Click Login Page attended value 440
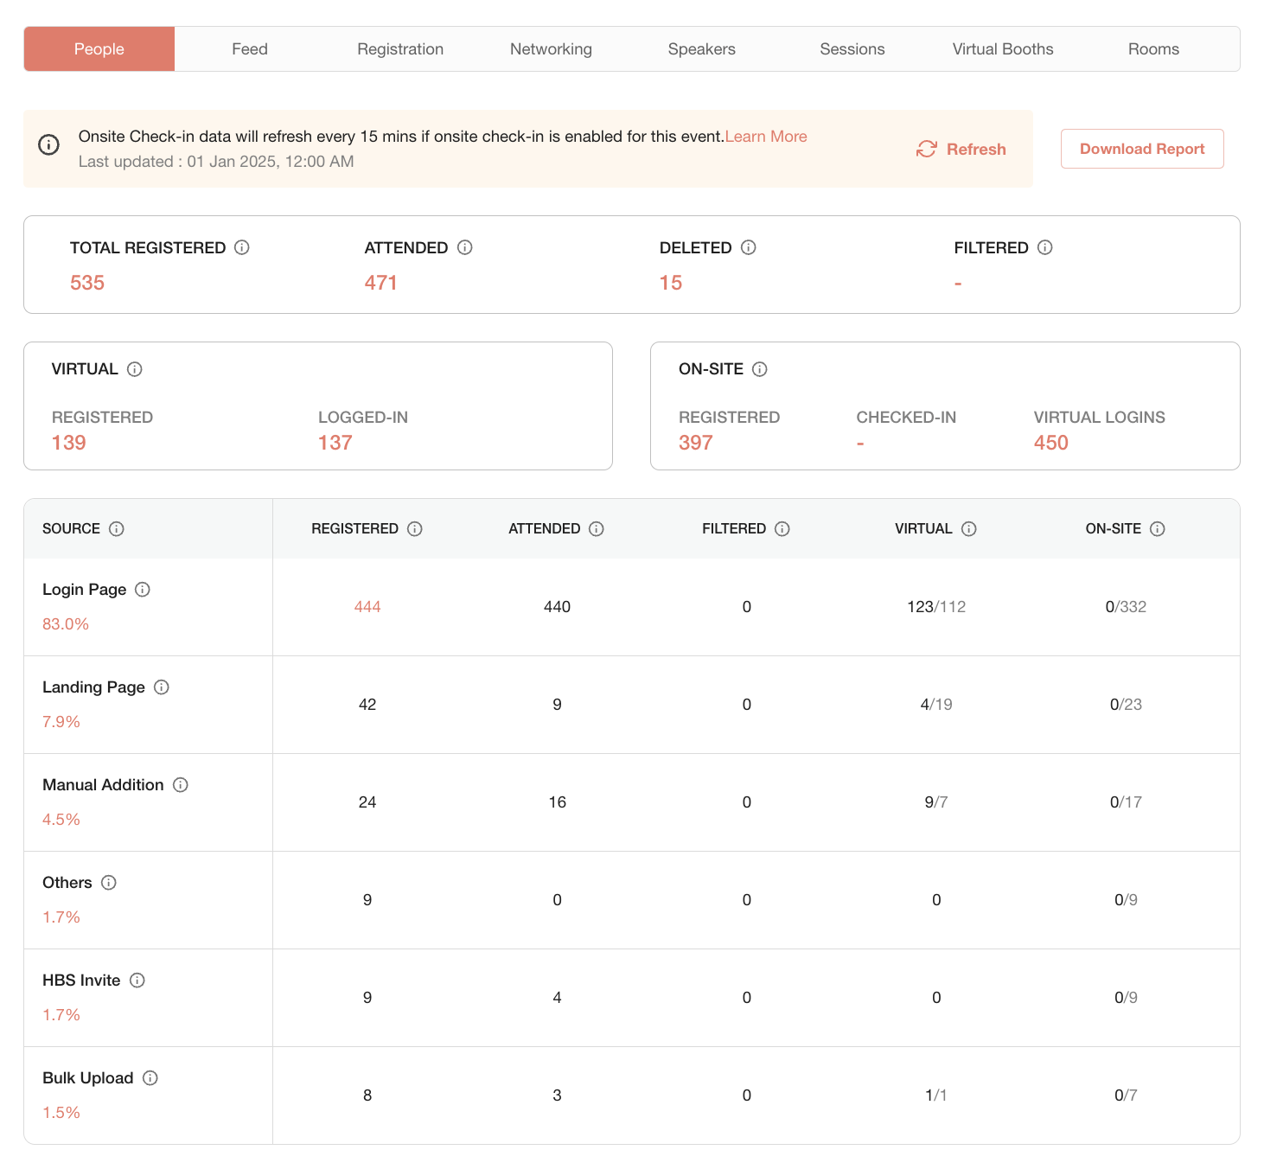Image resolution: width=1264 pixels, height=1169 pixels. [x=557, y=607]
